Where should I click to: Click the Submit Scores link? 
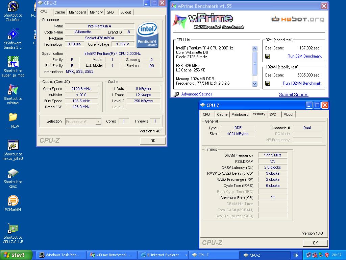coord(294,95)
